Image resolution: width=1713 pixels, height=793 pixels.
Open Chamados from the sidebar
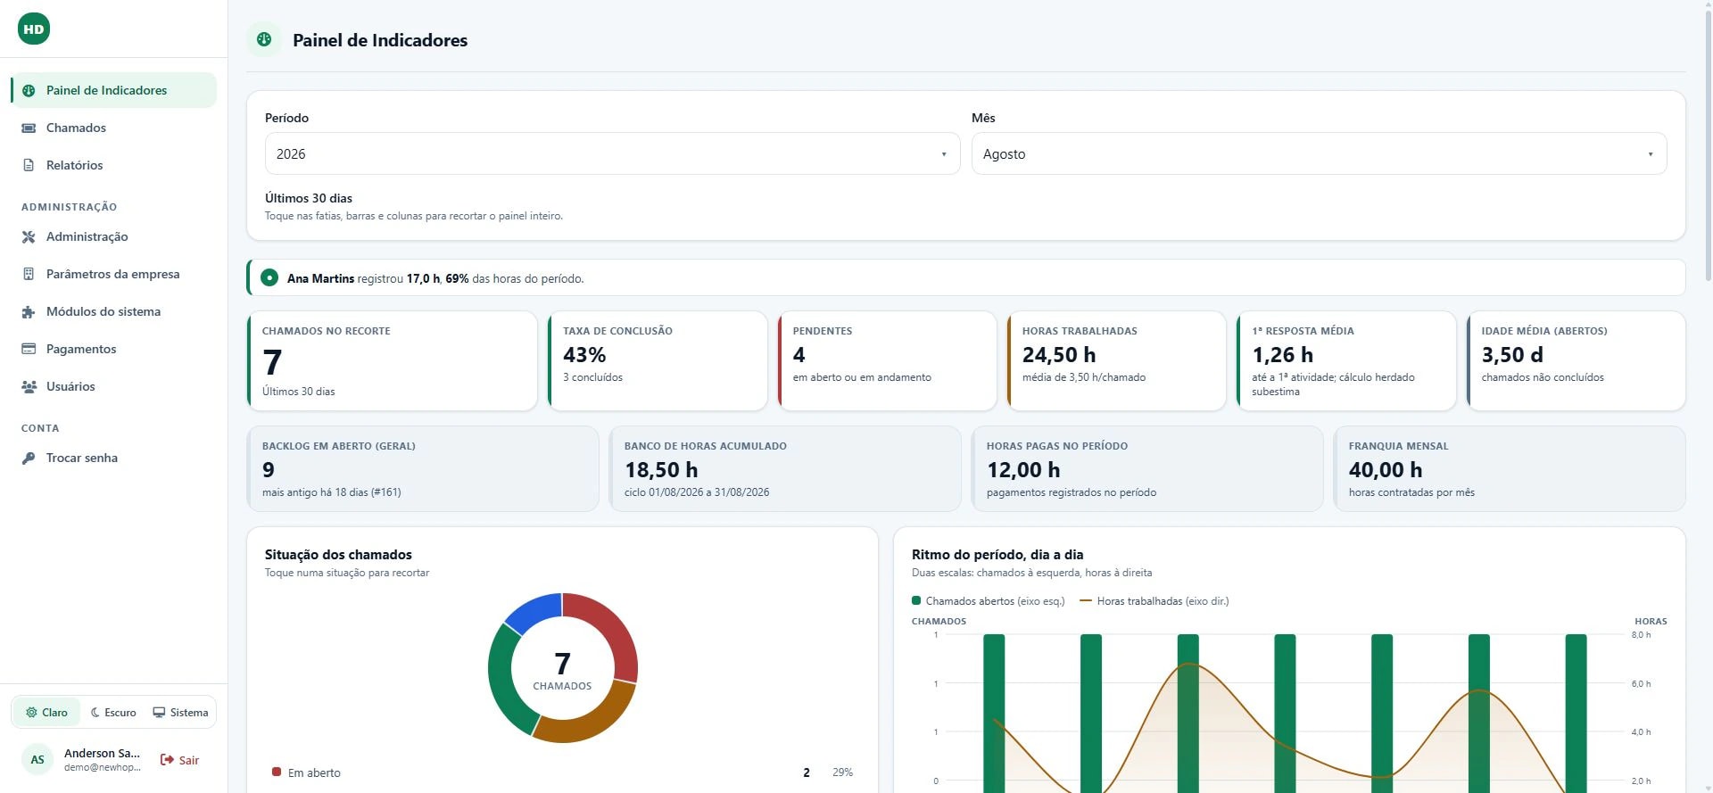(113, 128)
